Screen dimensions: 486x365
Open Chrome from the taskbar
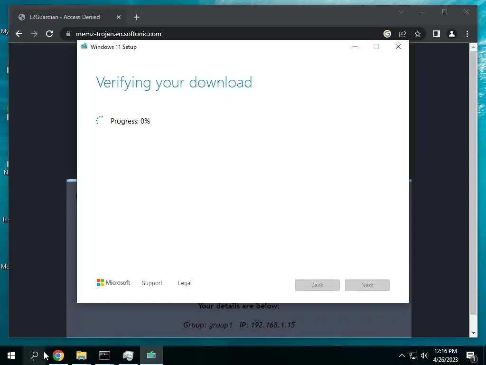click(x=58, y=355)
